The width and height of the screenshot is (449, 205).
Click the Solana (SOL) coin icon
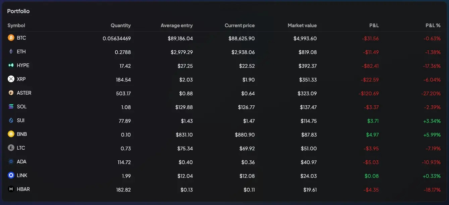point(10,106)
